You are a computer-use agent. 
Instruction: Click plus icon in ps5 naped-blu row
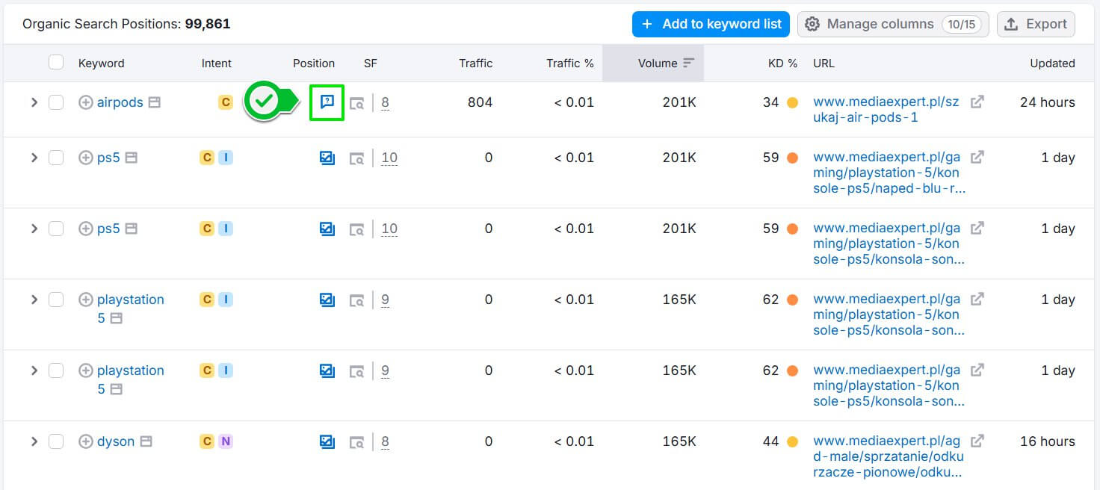[x=86, y=158]
